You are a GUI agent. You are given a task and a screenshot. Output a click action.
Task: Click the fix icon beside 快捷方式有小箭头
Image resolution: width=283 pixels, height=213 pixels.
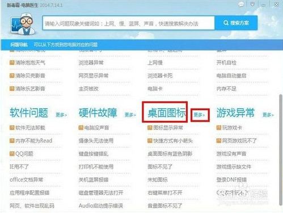[150, 140]
